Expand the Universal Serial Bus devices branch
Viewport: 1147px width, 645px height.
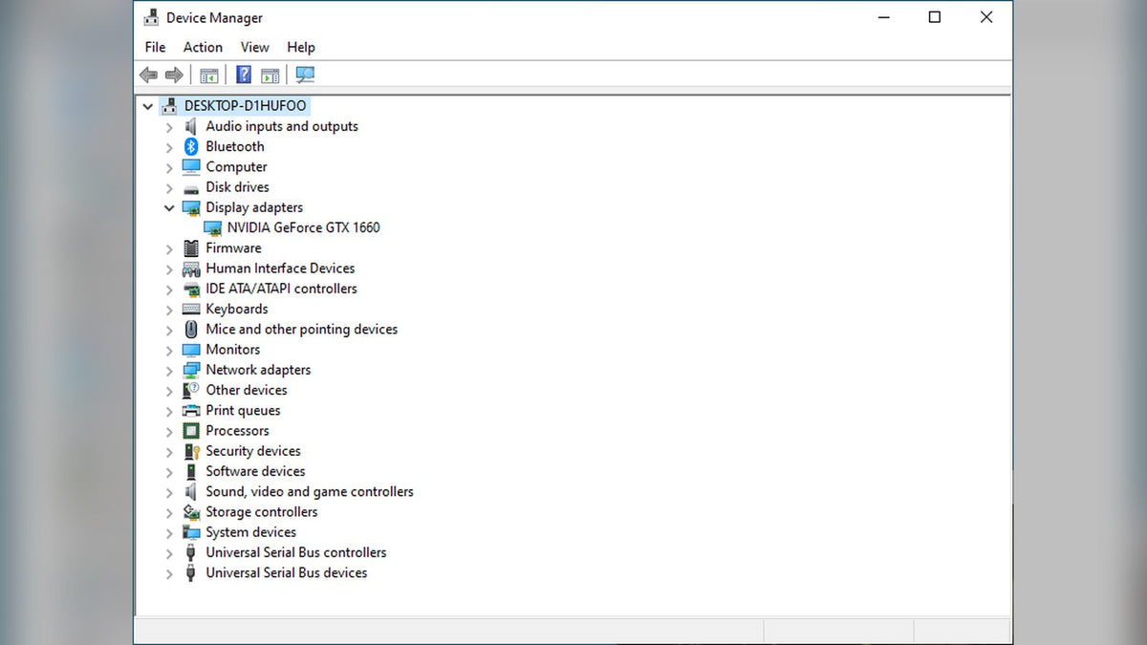169,573
